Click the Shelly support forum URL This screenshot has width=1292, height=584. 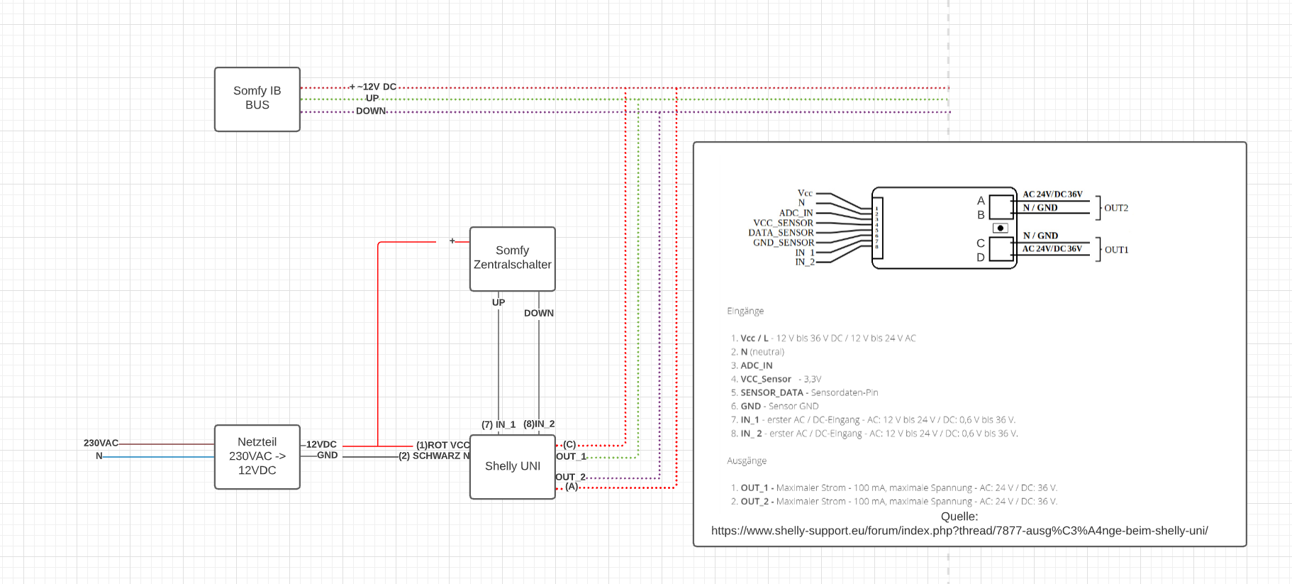coord(959,531)
